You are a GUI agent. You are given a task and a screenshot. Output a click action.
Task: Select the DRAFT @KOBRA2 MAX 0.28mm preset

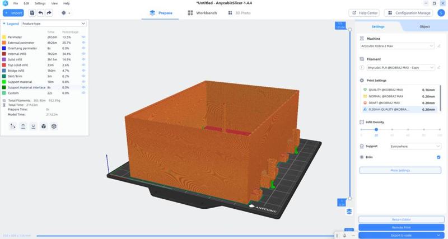tap(399, 103)
